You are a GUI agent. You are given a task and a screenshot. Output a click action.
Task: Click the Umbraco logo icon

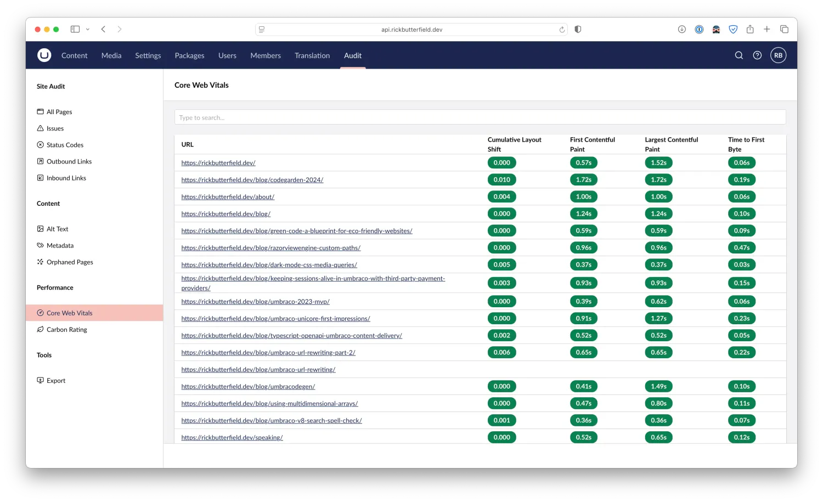pos(44,55)
